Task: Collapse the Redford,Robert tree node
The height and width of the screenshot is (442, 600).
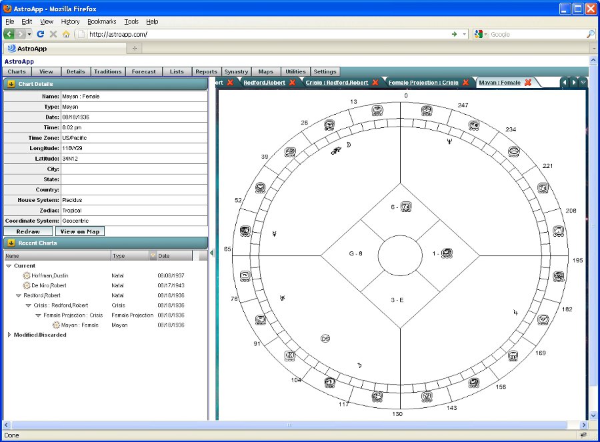Action: coord(19,295)
